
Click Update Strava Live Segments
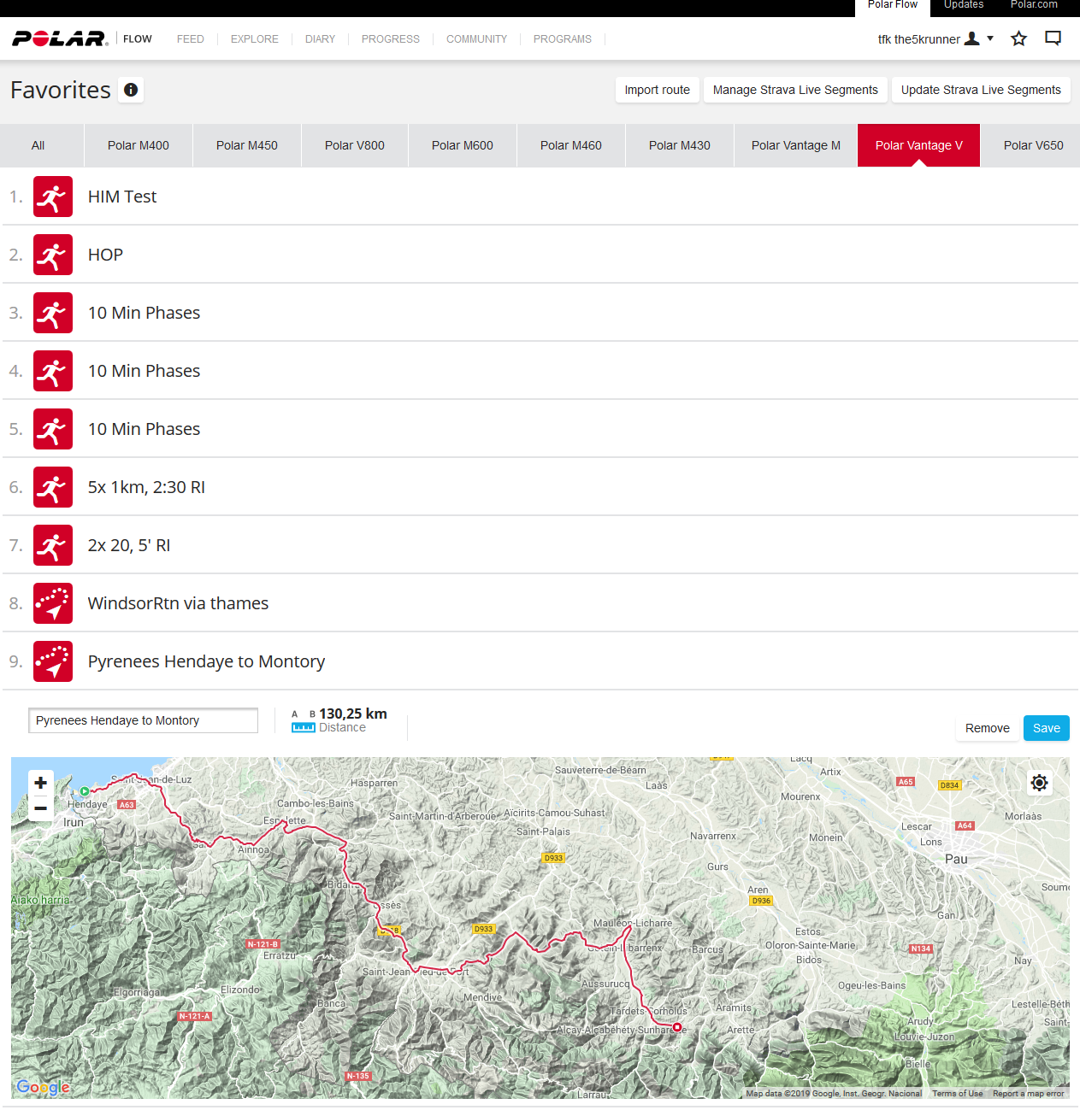tap(981, 90)
